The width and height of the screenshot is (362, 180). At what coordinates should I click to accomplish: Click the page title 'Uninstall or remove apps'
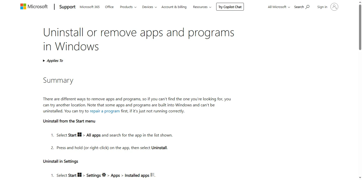click(x=139, y=39)
